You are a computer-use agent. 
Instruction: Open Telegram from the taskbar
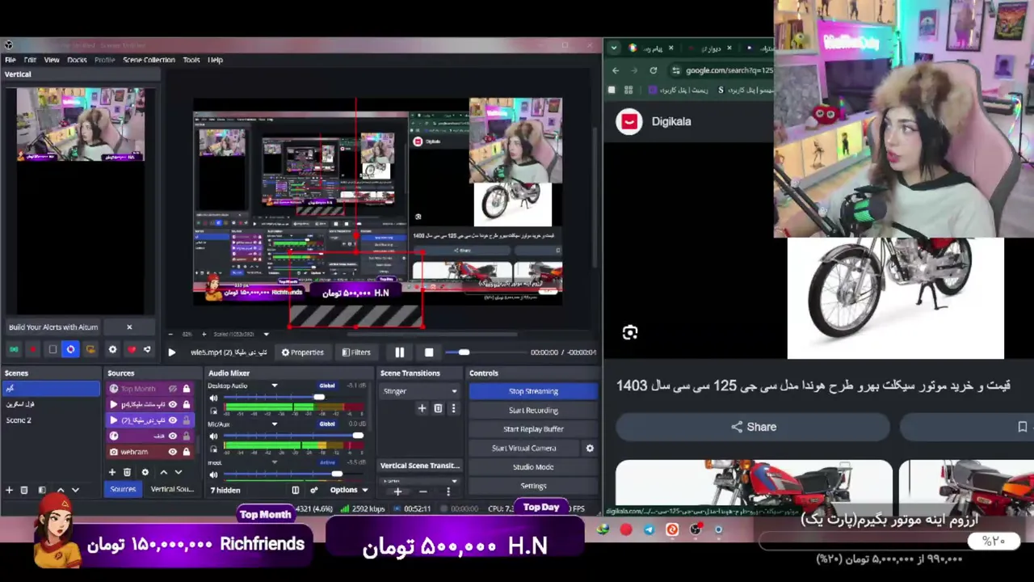(x=649, y=529)
